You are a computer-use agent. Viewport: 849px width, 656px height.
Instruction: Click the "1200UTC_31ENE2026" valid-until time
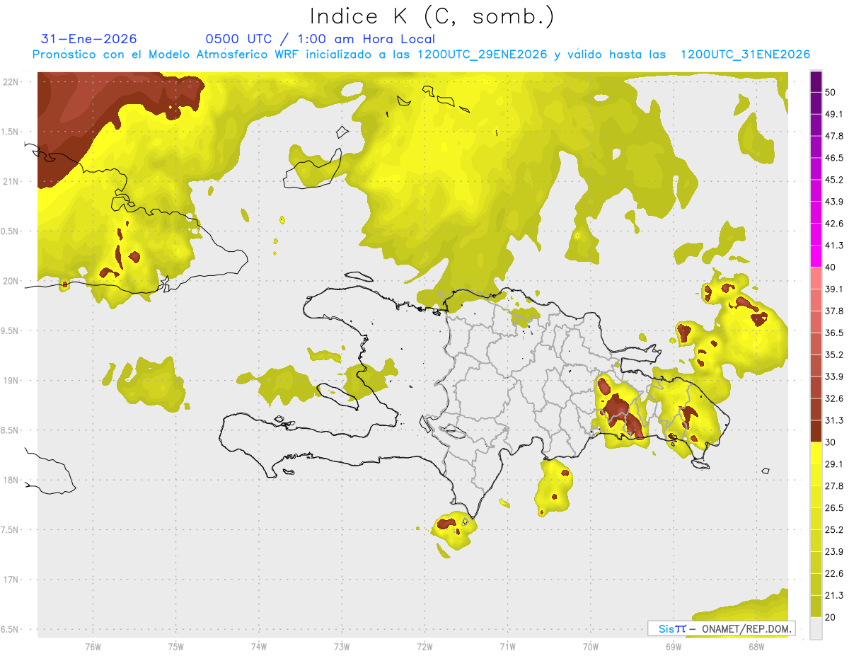pos(745,54)
